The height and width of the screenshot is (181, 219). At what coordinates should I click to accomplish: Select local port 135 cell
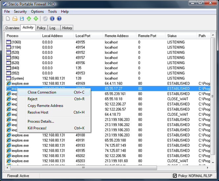pyautogui.click(x=78, y=68)
